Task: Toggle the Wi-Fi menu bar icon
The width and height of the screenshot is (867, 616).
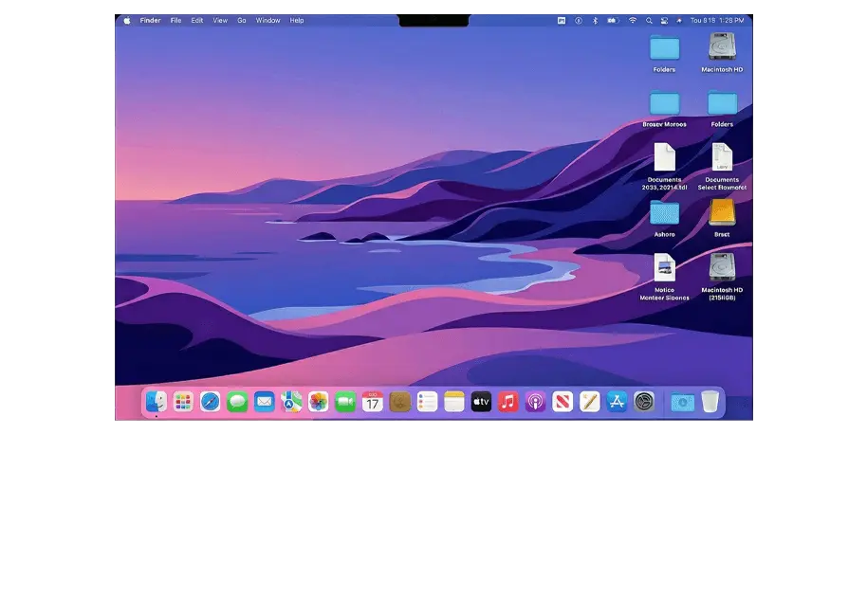Action: pos(633,20)
